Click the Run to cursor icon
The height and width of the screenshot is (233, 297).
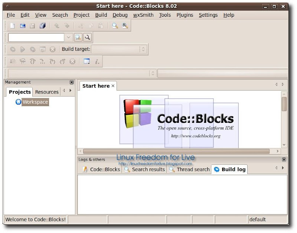23,61
